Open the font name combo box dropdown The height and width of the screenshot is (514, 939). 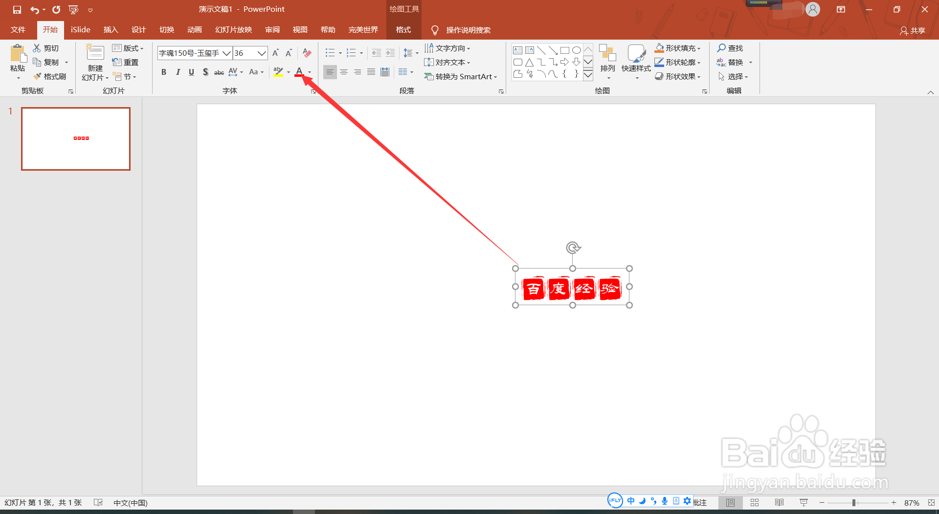coord(227,53)
